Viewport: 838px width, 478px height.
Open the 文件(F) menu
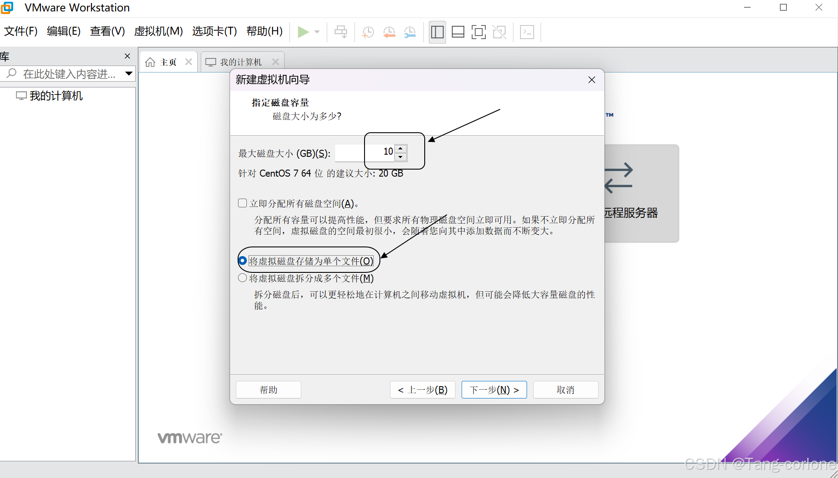[21, 31]
